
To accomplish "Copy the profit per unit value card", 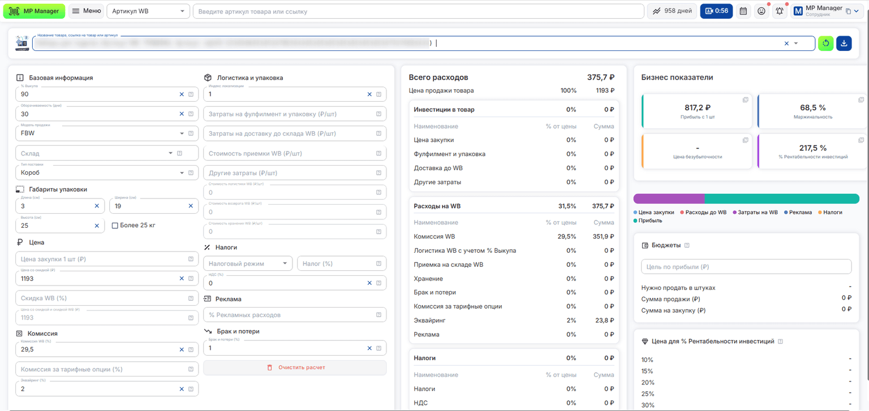I will pyautogui.click(x=746, y=100).
